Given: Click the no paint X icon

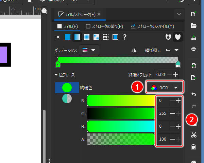Looking at the screenshot, I should click(58, 37).
